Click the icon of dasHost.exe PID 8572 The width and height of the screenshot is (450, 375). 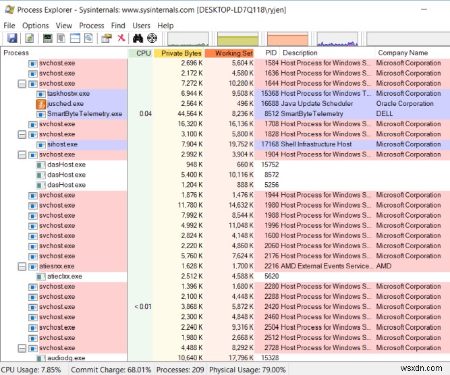tap(40, 175)
